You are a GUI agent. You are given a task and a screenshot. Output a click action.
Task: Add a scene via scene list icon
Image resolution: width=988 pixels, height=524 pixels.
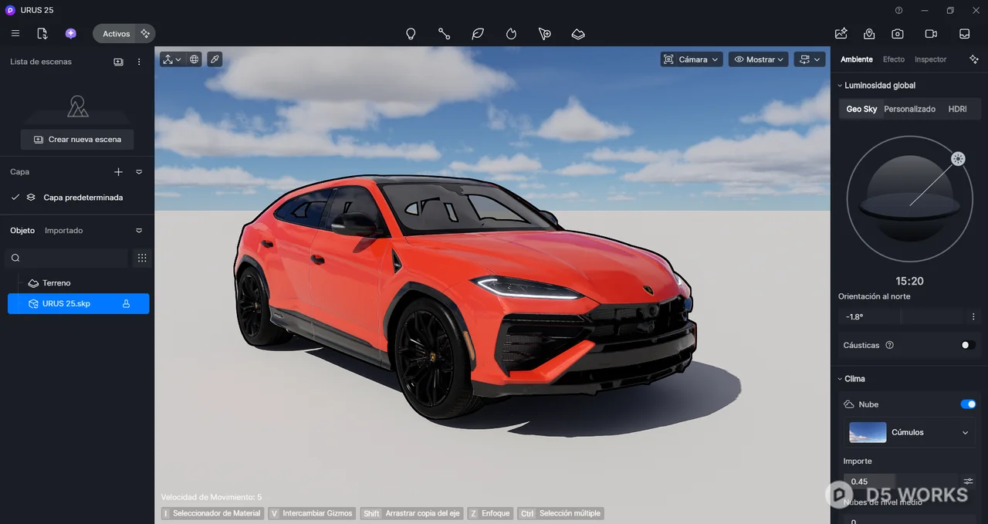click(x=118, y=62)
